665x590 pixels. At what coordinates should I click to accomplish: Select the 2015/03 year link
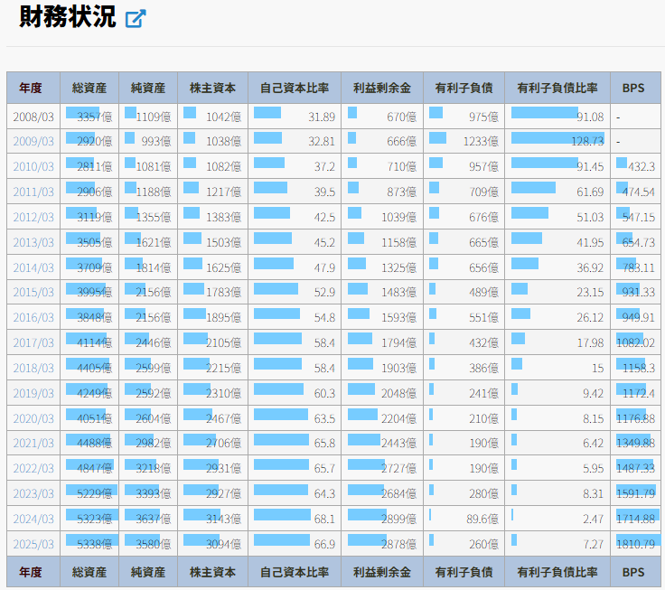tap(33, 293)
